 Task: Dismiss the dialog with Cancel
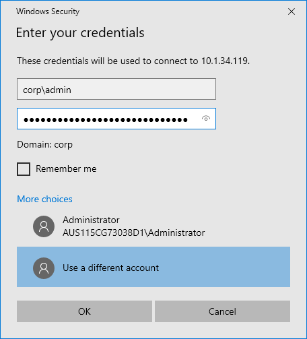point(222,311)
